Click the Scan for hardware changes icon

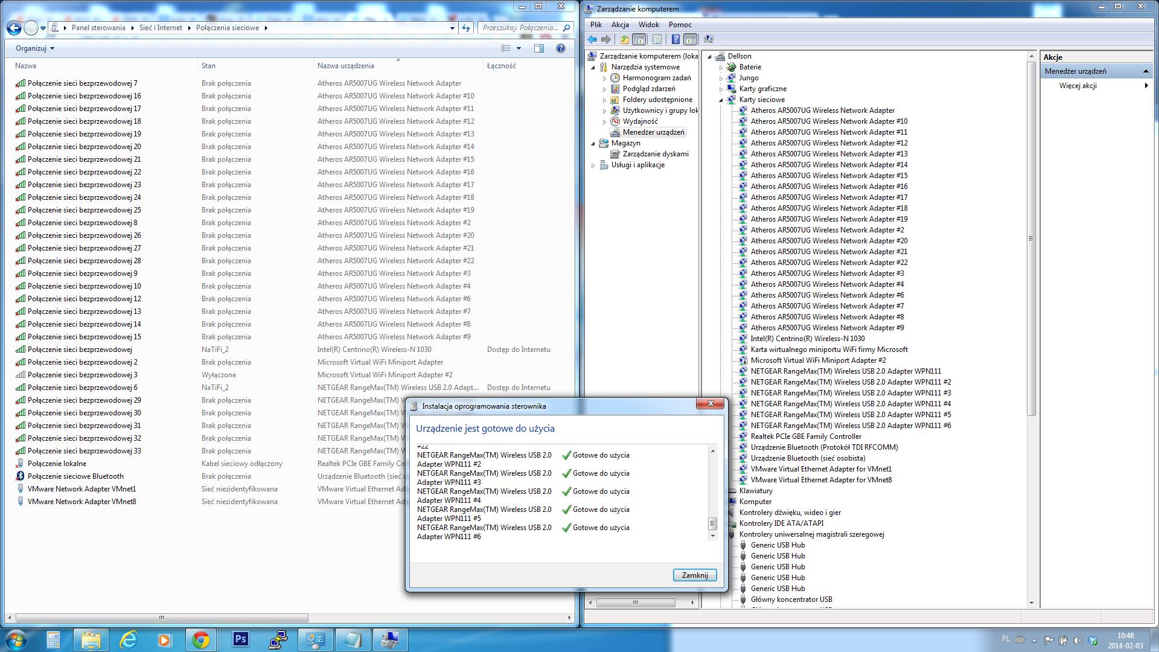[x=709, y=39]
